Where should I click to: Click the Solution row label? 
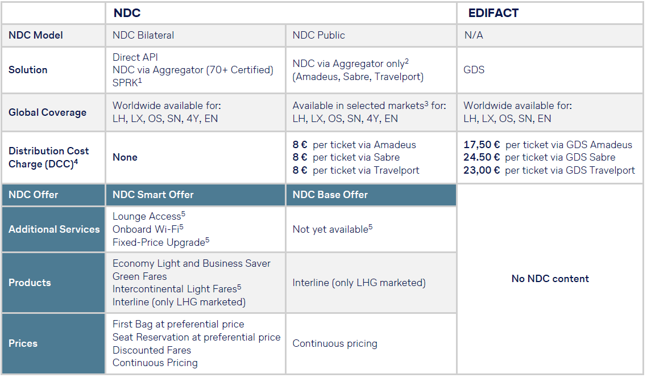click(28, 70)
